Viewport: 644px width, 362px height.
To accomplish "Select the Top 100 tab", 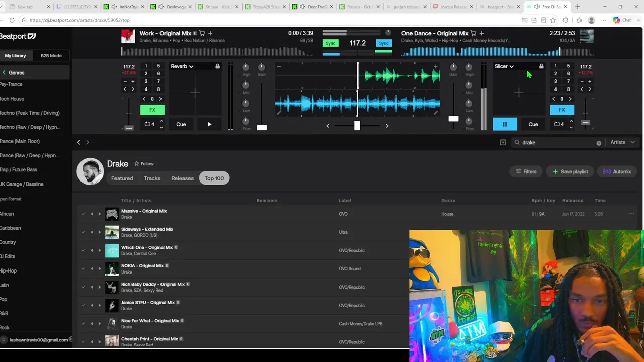I will coord(214,178).
